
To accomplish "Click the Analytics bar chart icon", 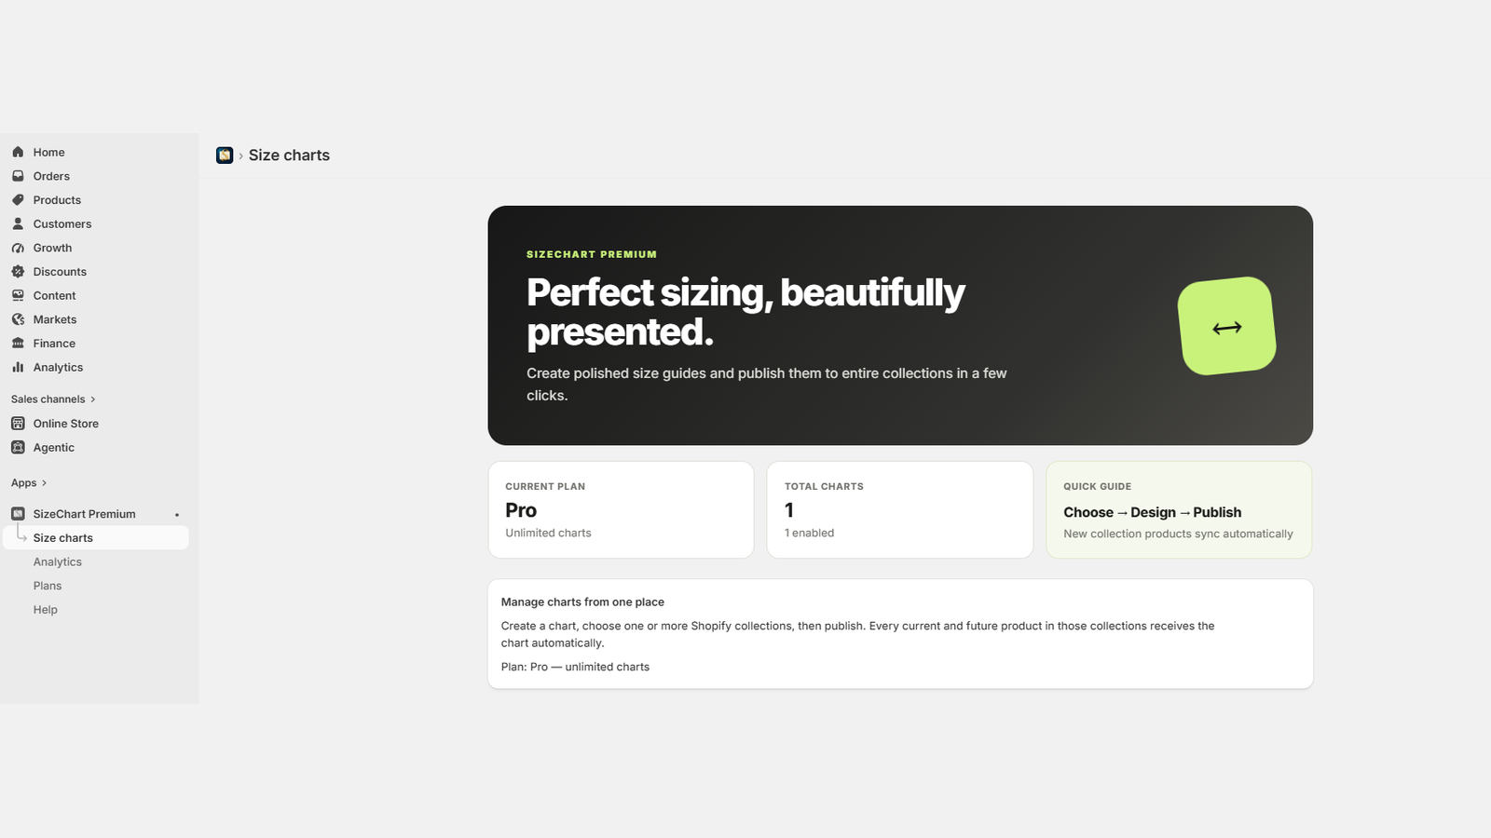I will coord(18,367).
